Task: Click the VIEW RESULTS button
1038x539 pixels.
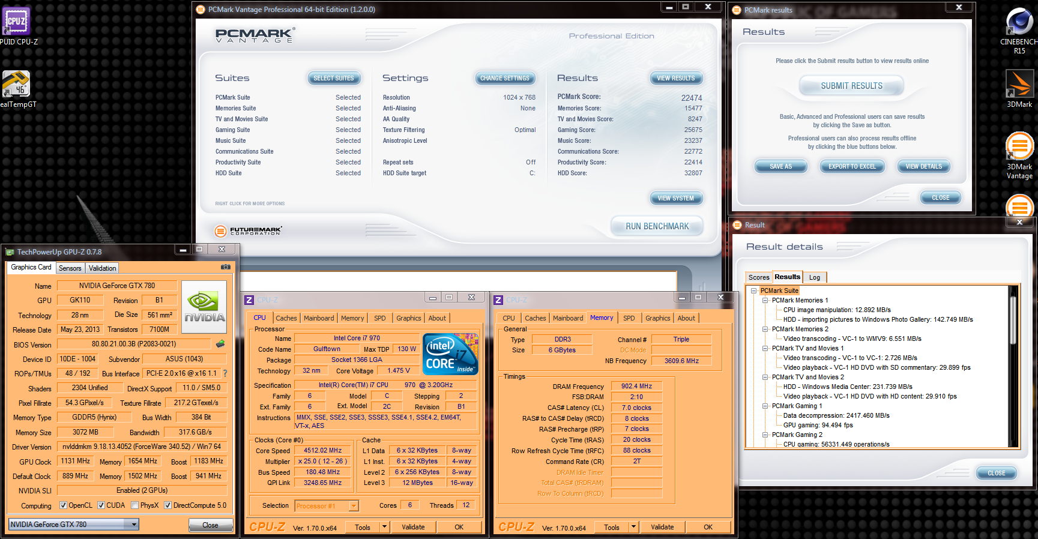Action: pyautogui.click(x=676, y=78)
